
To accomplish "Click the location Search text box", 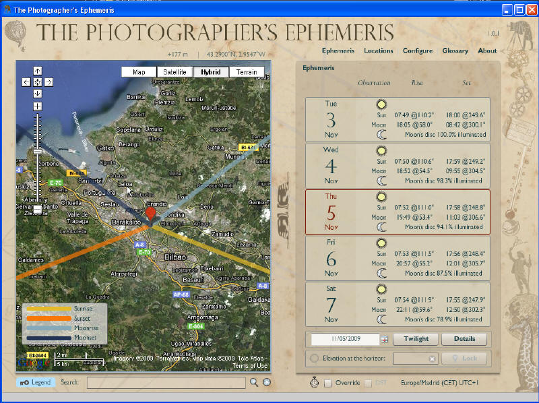I will click(166, 382).
